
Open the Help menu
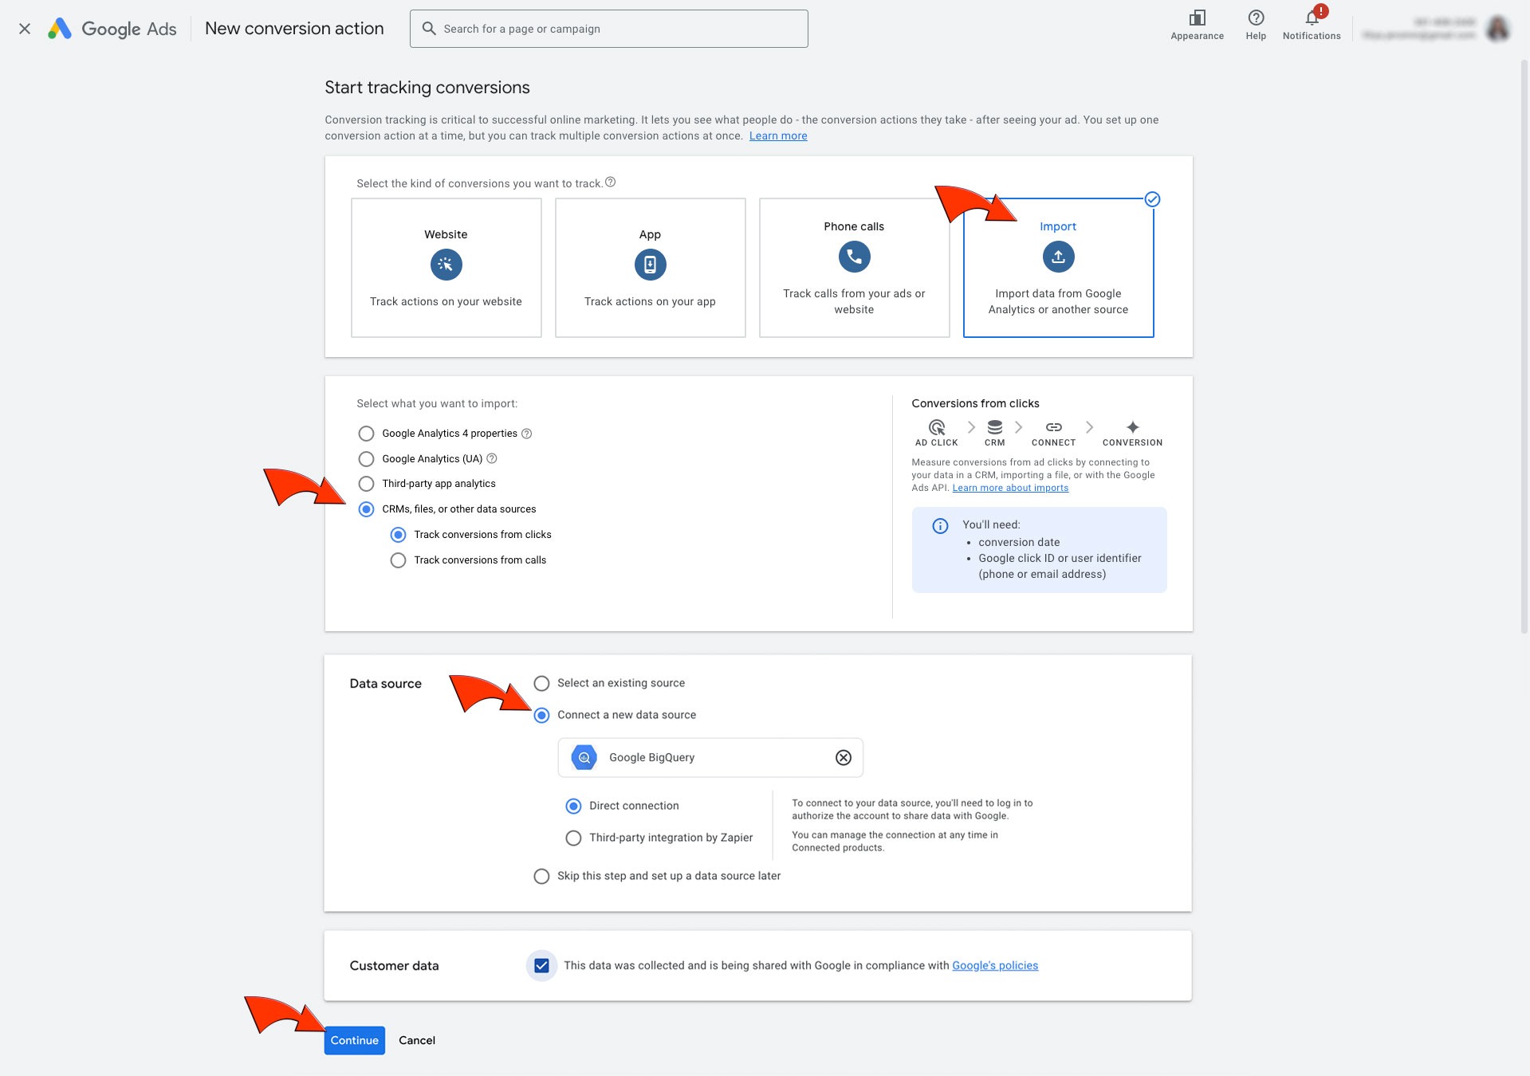point(1256,25)
